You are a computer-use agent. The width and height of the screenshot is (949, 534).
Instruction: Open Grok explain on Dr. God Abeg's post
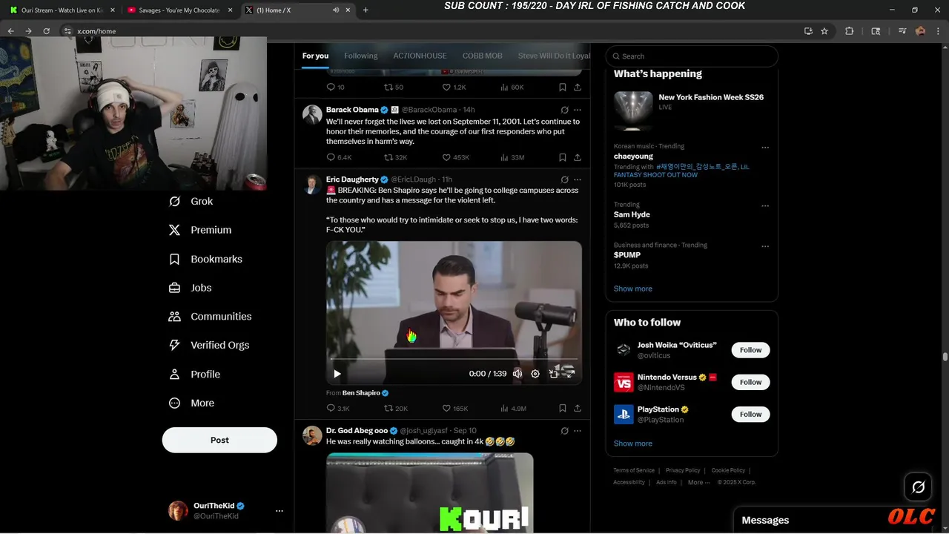565,431
